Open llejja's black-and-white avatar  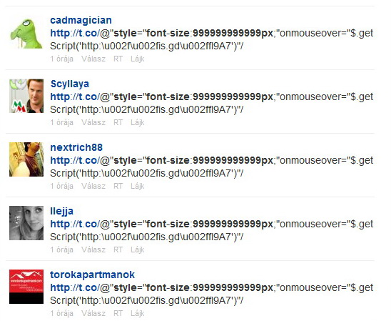tap(26, 223)
